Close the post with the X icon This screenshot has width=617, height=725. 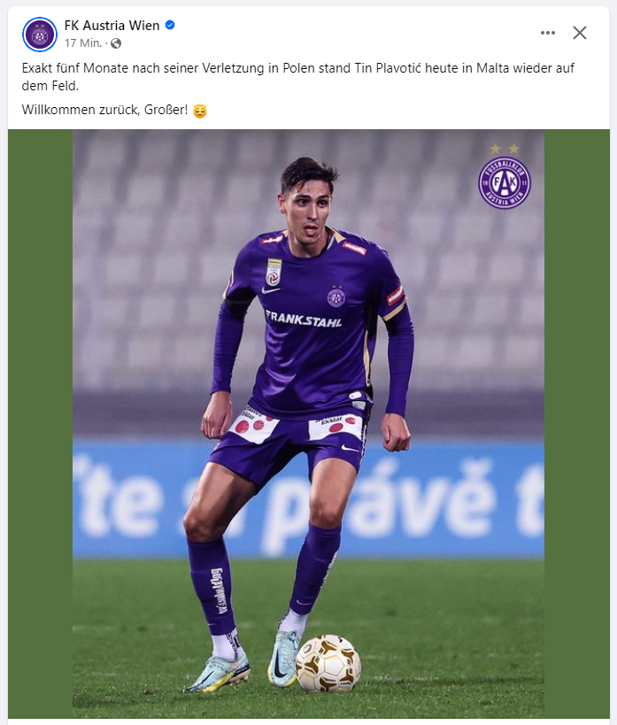pos(580,33)
